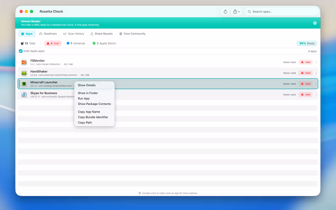The width and height of the screenshot is (336, 210).
Task: Expand FSMonitor details chevron
Action: tap(316, 62)
